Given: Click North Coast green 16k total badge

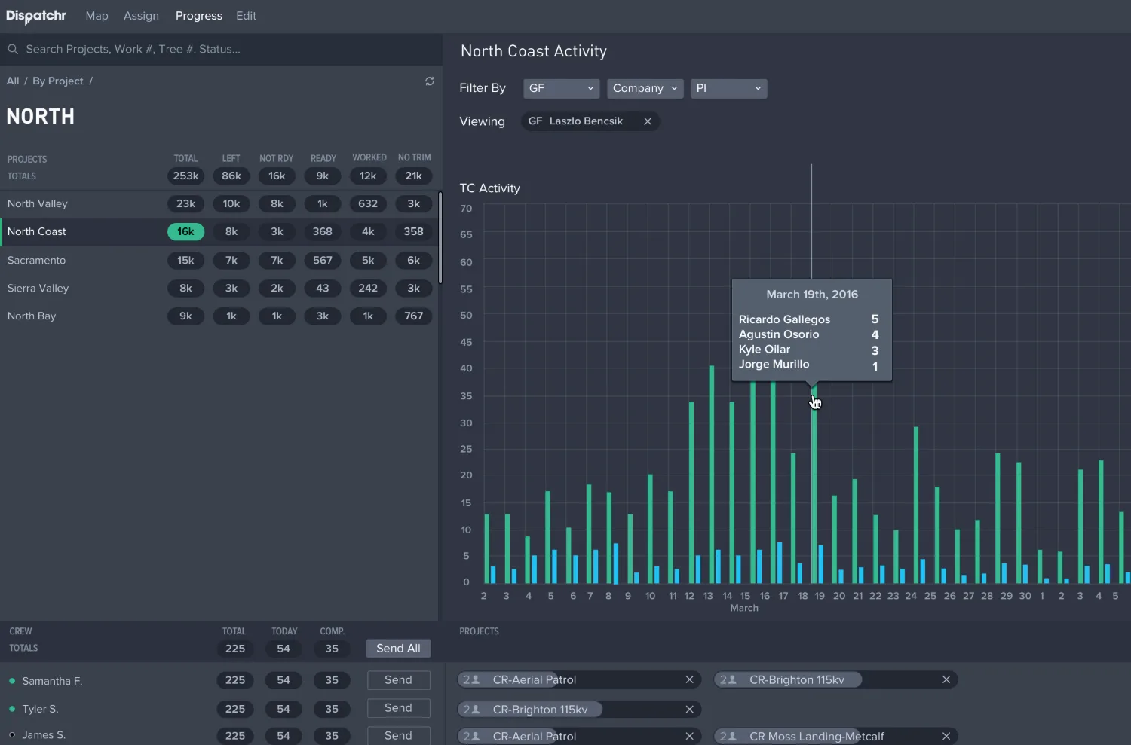Looking at the screenshot, I should tap(185, 232).
